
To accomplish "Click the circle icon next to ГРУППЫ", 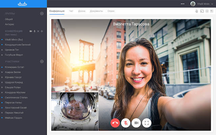I will click(x=42, y=13).
